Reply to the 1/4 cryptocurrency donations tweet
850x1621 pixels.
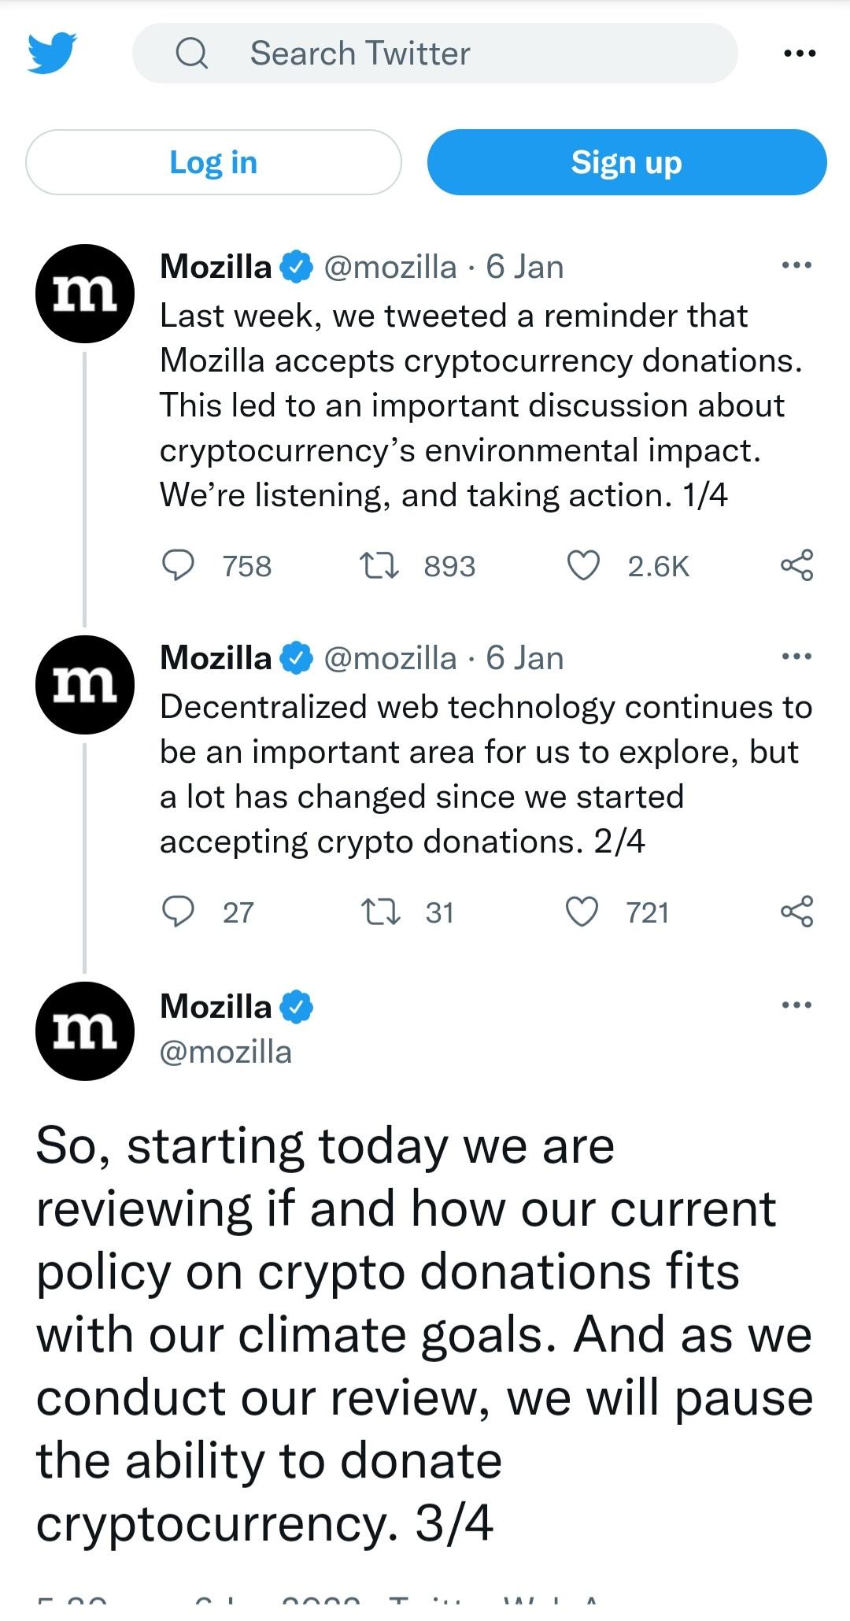tap(178, 565)
